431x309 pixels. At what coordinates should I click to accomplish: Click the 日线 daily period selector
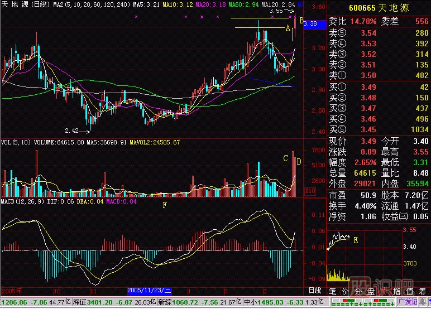pyautogui.click(x=314, y=291)
